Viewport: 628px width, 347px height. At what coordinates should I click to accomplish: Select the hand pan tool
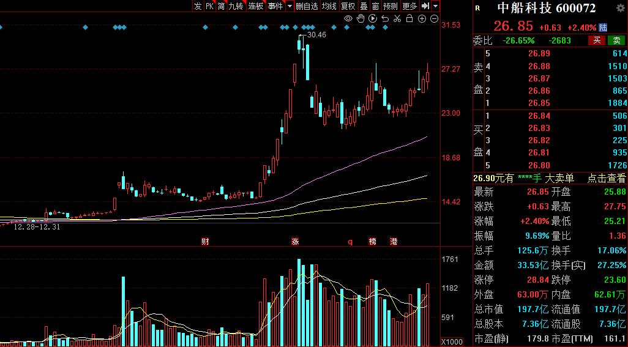pos(361,18)
